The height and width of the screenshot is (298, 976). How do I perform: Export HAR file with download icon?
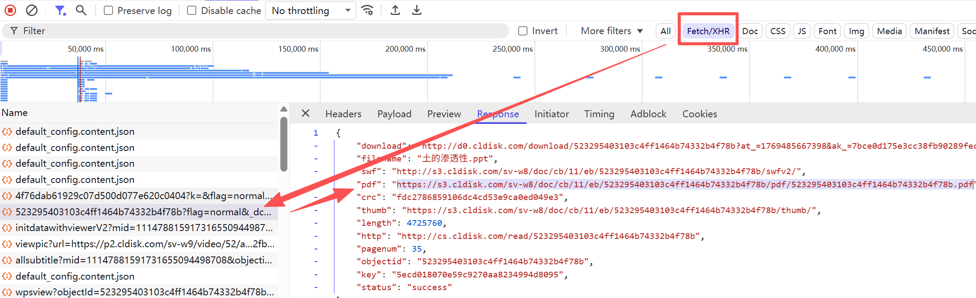tap(417, 10)
